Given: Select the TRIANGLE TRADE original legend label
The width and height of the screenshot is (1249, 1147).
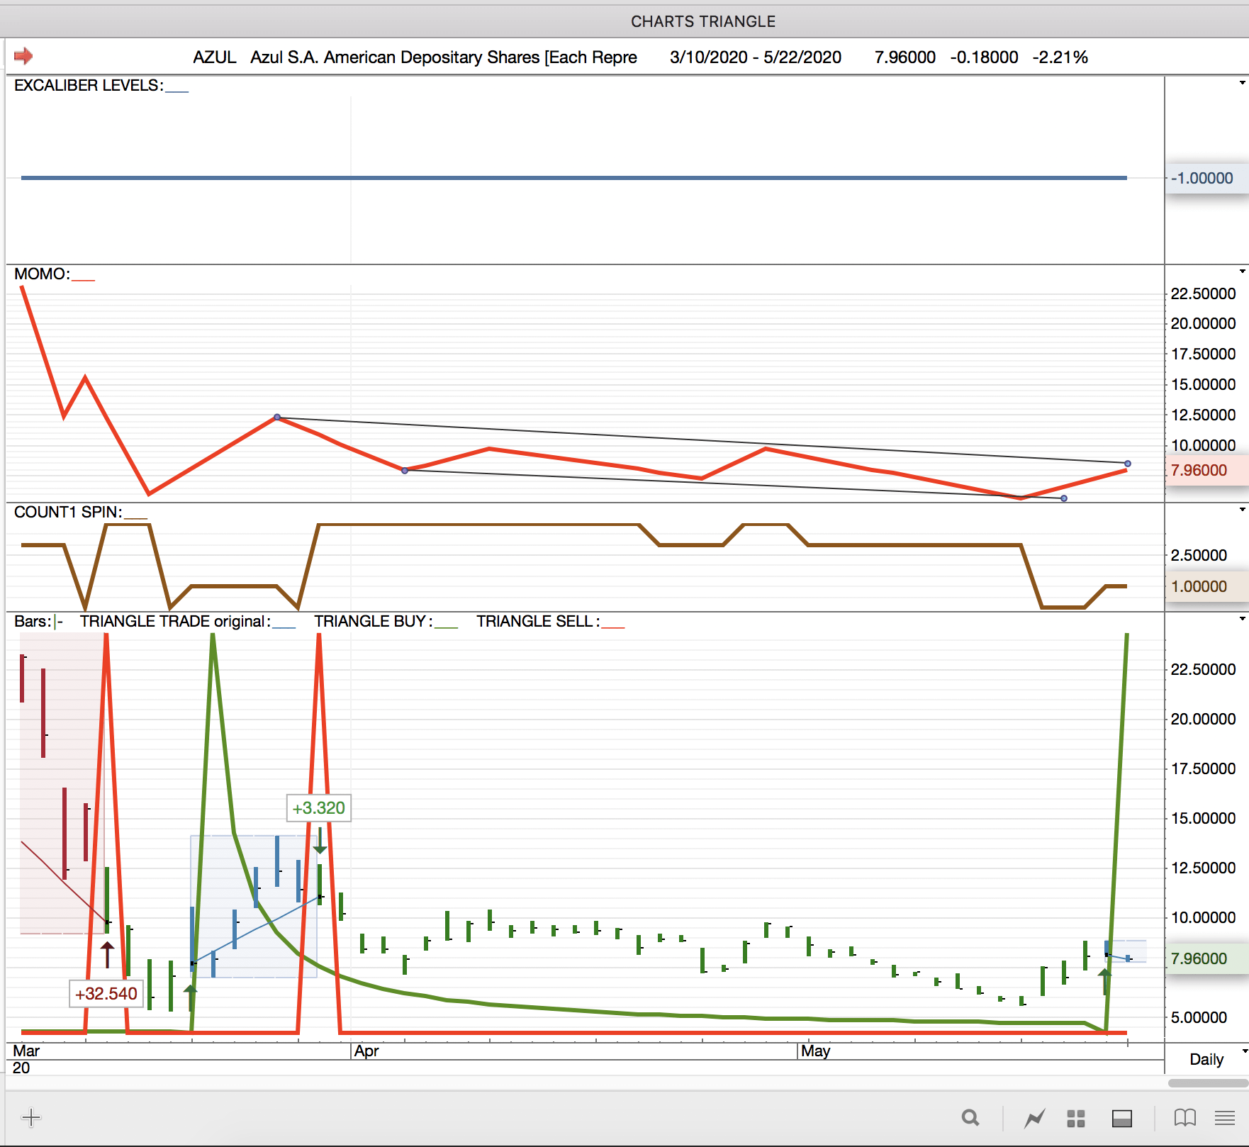Looking at the screenshot, I should [174, 622].
